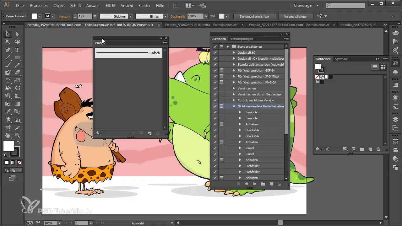Open zoom level 100% dropdown in status bar
The image size is (402, 226).
click(x=59, y=223)
